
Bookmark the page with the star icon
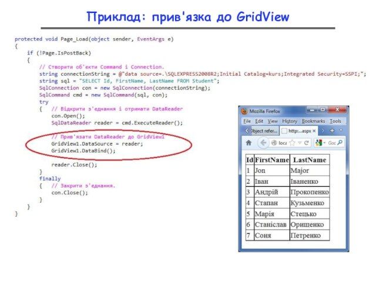294,143
